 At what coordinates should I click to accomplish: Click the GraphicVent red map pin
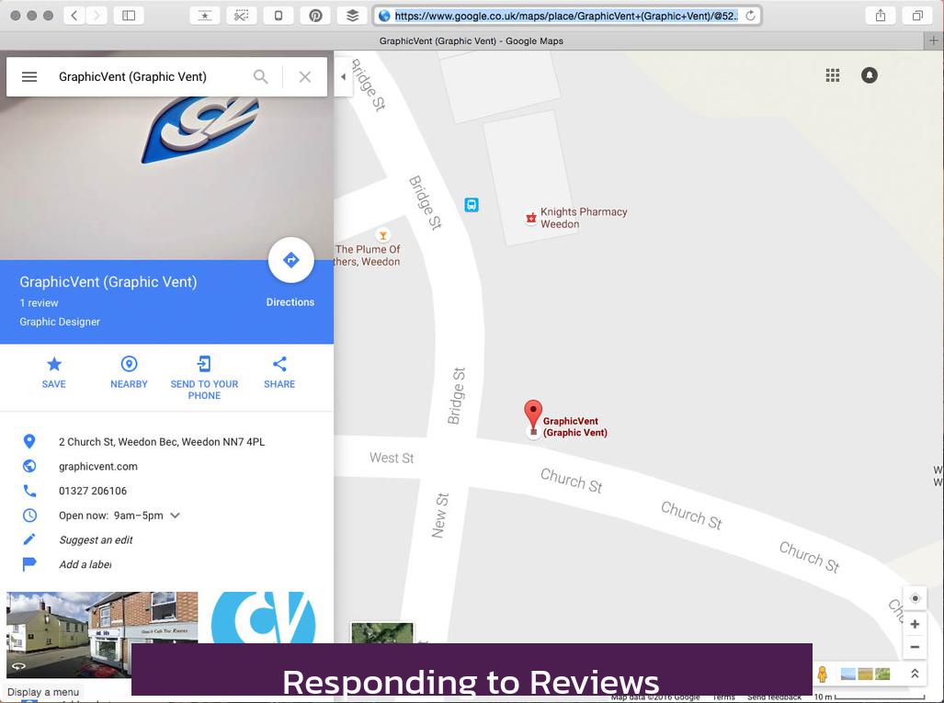click(533, 415)
